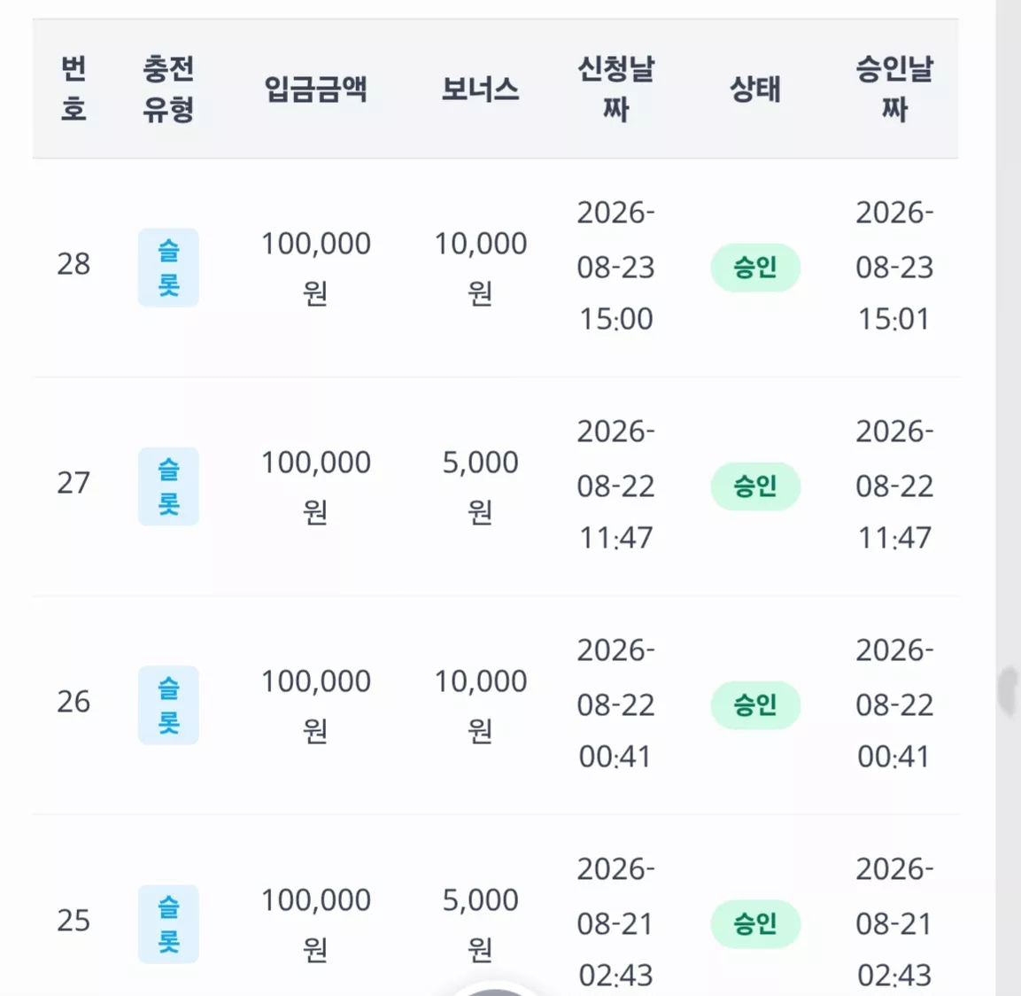The image size is (1021, 996).
Task: Click the 승인날짜 column header
Action: coord(894,89)
